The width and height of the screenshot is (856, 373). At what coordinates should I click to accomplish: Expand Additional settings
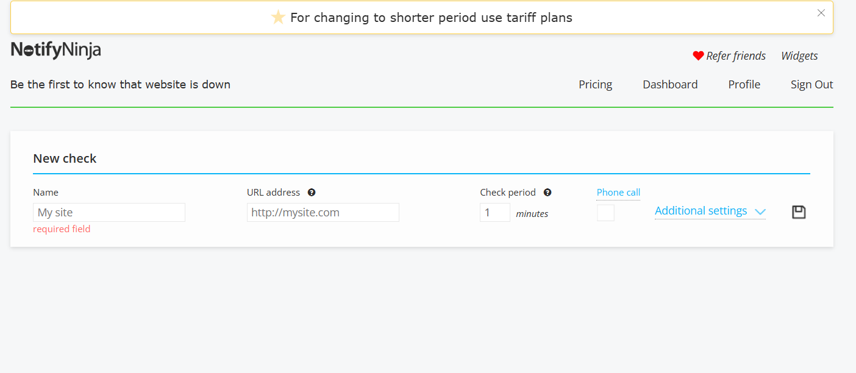(x=710, y=211)
